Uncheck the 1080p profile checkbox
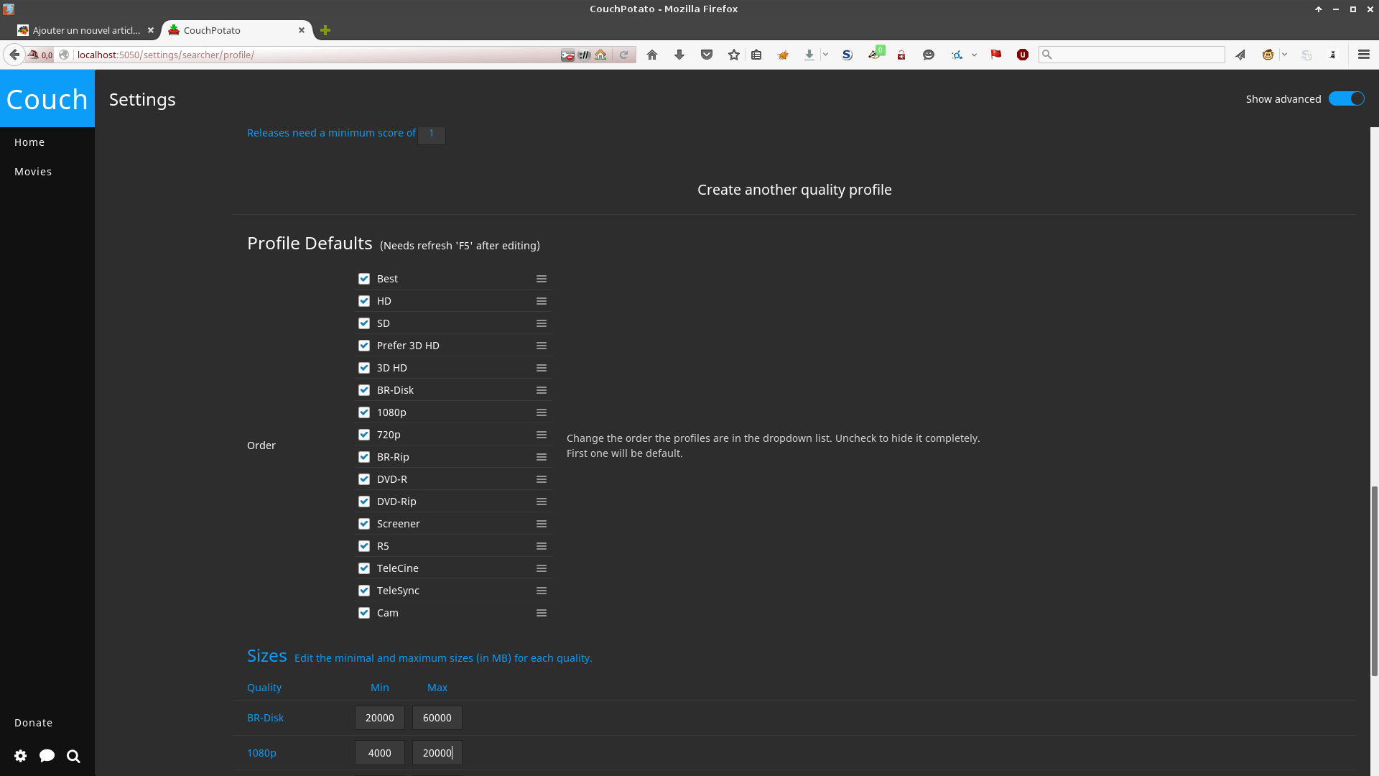This screenshot has width=1379, height=776. coord(364,412)
